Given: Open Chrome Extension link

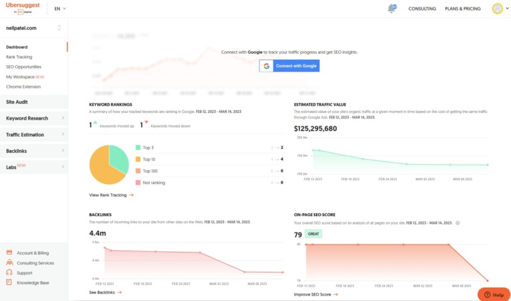Looking at the screenshot, I should tap(23, 86).
